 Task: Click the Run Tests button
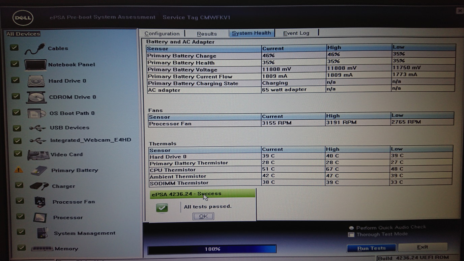tap(371, 248)
